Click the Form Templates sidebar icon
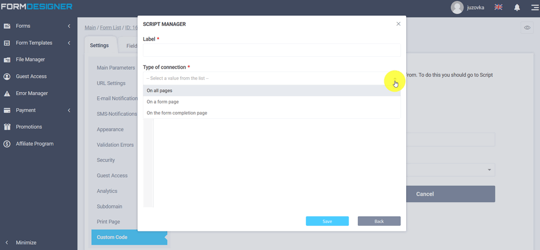The image size is (540, 250). click(x=7, y=43)
